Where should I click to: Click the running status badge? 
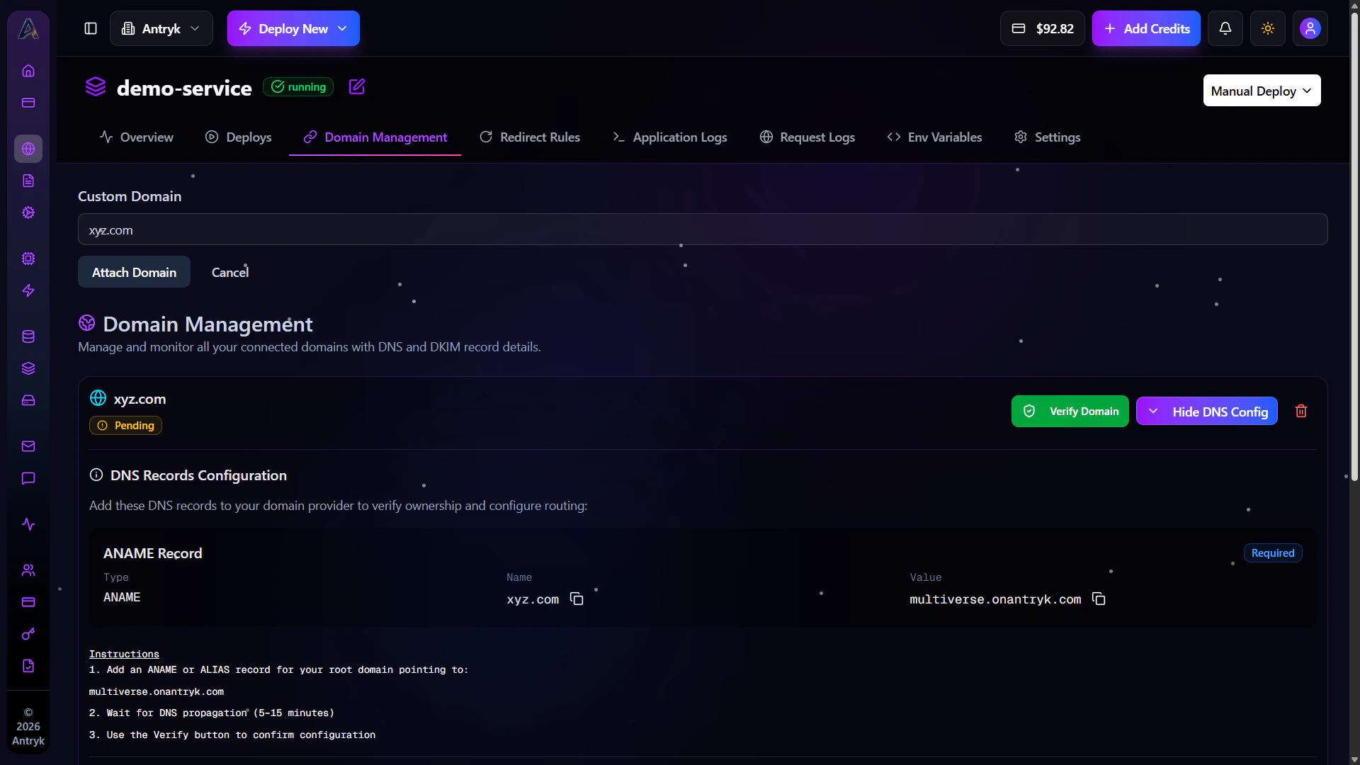[x=298, y=86]
